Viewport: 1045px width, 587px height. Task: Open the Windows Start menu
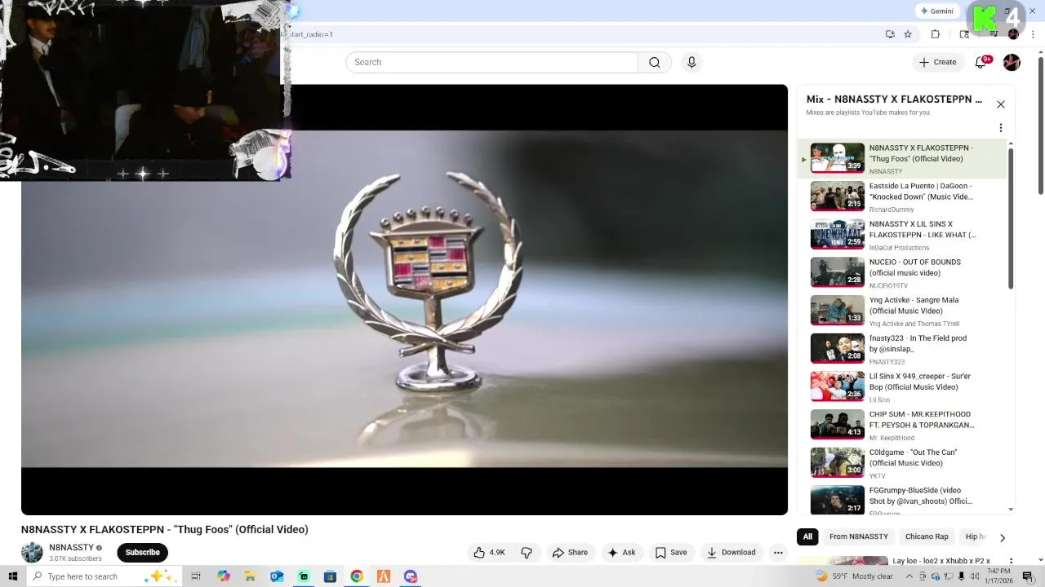(x=13, y=576)
